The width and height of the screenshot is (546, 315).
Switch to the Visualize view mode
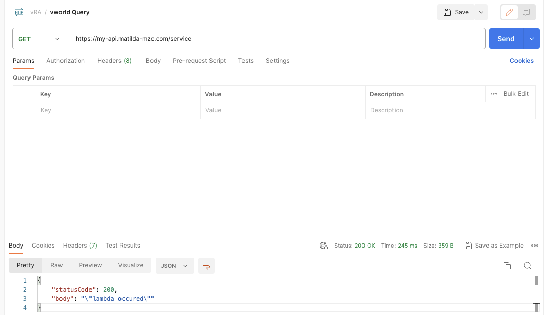point(131,265)
